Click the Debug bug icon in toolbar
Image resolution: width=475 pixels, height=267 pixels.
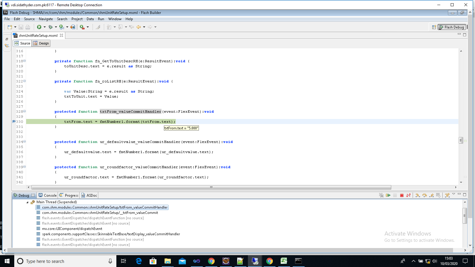50,27
